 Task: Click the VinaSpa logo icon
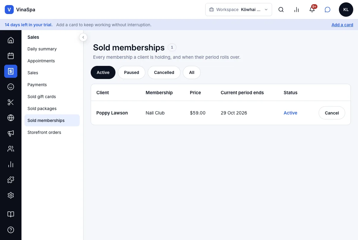9,10
